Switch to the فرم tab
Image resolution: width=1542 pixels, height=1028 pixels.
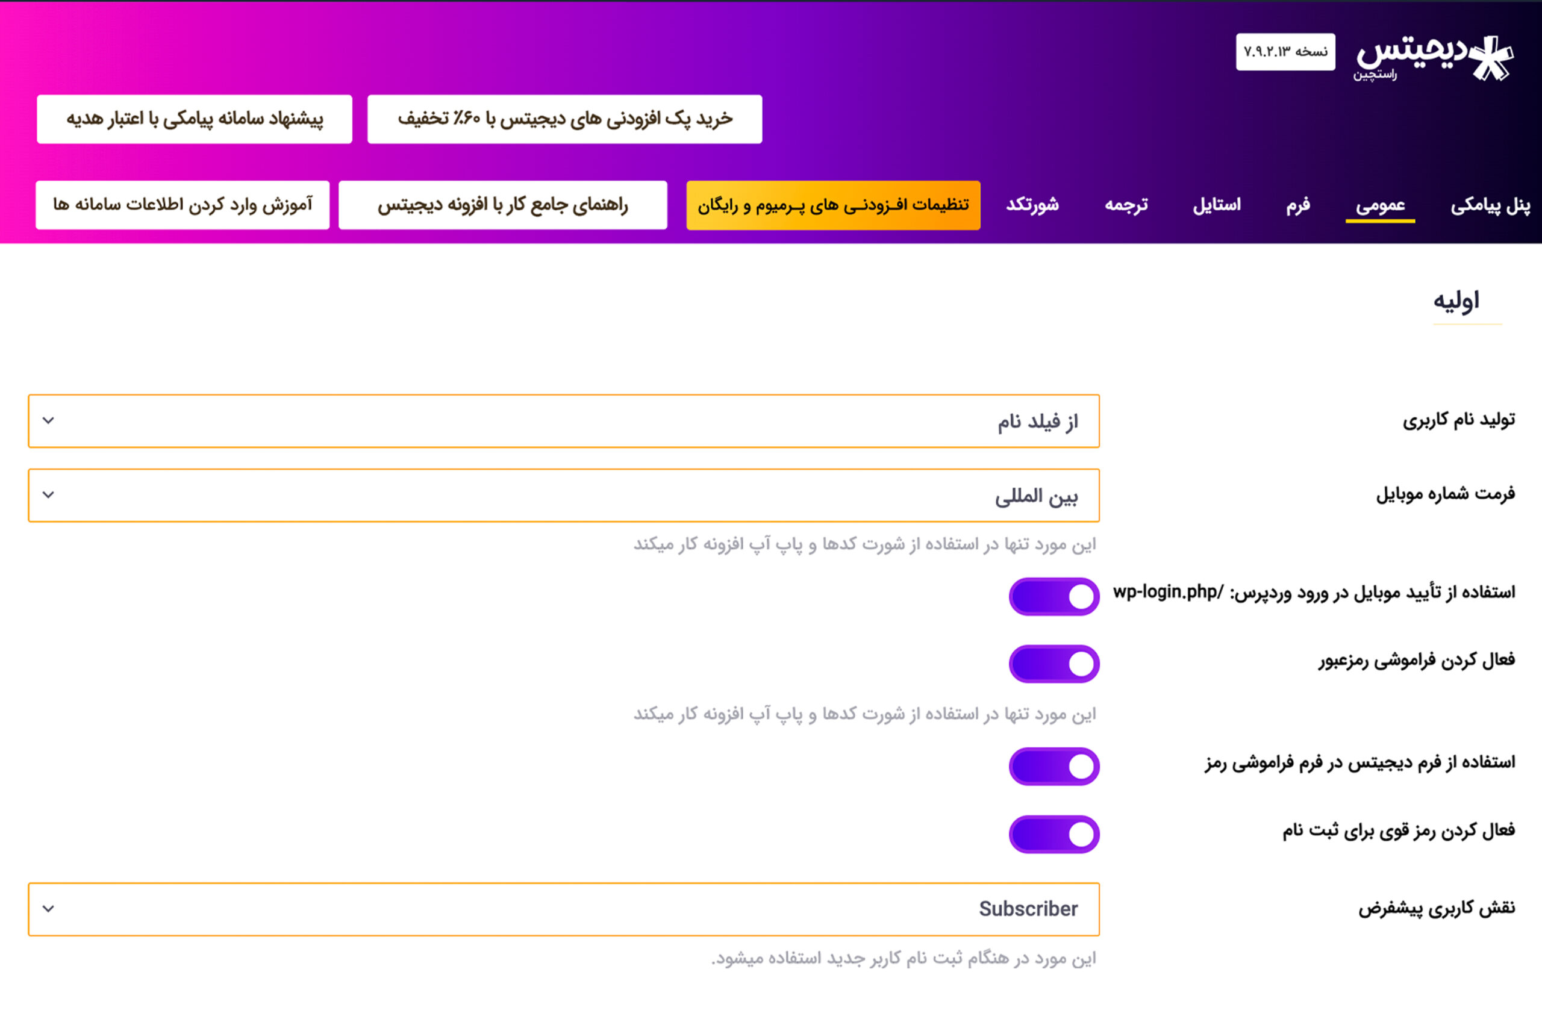1298,205
